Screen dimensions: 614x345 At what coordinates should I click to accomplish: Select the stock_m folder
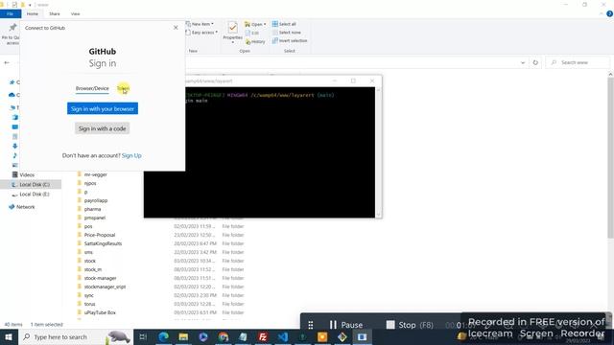tap(93, 269)
